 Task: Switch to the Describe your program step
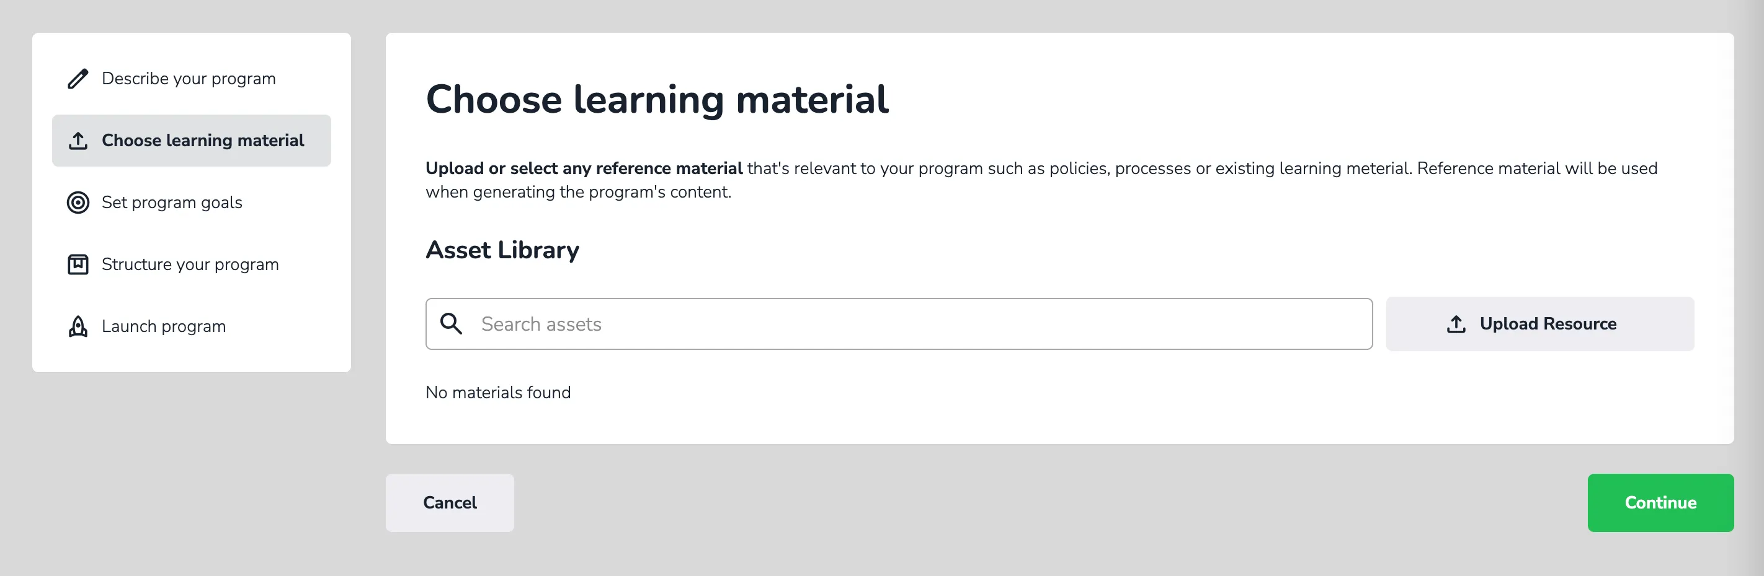click(189, 78)
